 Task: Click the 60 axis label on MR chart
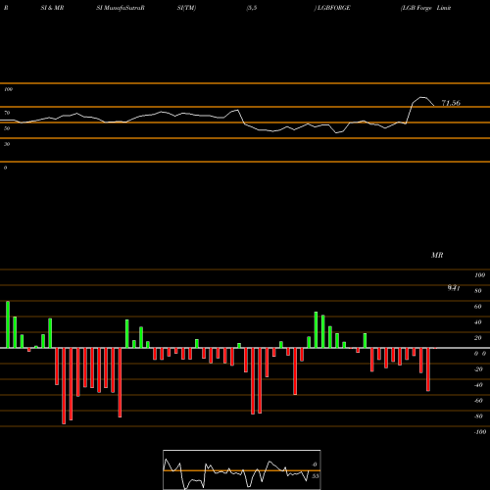[477, 307]
